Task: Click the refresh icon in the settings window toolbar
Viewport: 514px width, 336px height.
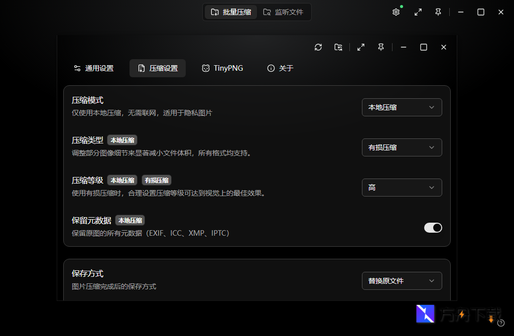Action: [318, 47]
